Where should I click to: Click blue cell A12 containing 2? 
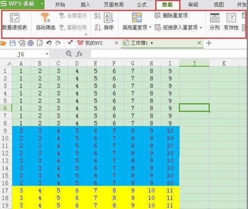coord(21,153)
